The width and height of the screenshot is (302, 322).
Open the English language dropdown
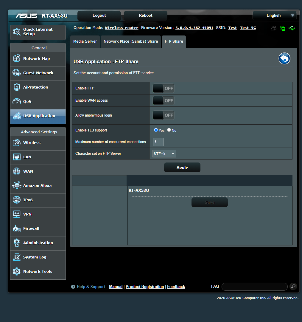[x=275, y=16]
